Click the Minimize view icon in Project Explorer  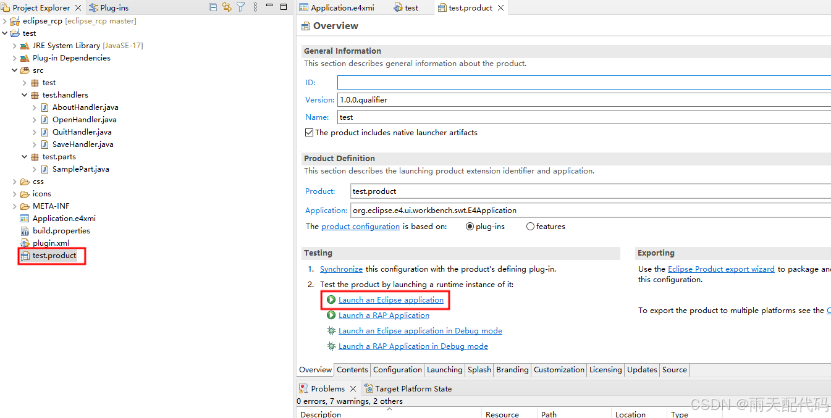pyautogui.click(x=269, y=7)
